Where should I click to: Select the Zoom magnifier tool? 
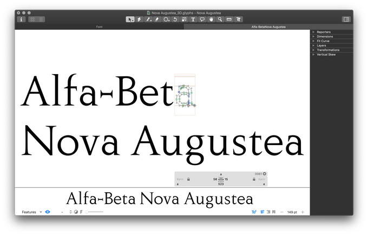point(220,19)
